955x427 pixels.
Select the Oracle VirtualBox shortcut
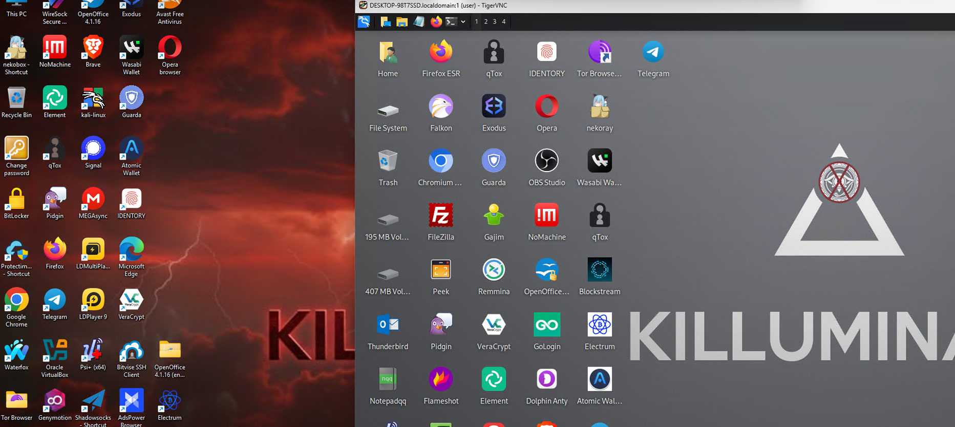point(55,357)
